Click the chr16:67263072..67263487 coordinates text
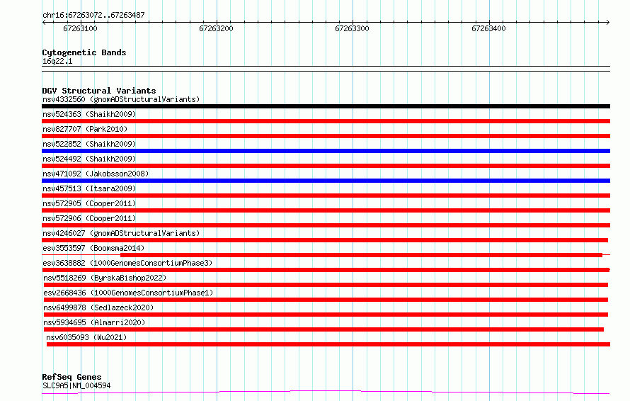 (x=93, y=16)
